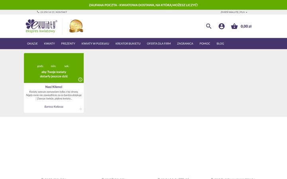This screenshot has width=287, height=179.
Task: Open the BLOG menu item
Action: coord(220,43)
